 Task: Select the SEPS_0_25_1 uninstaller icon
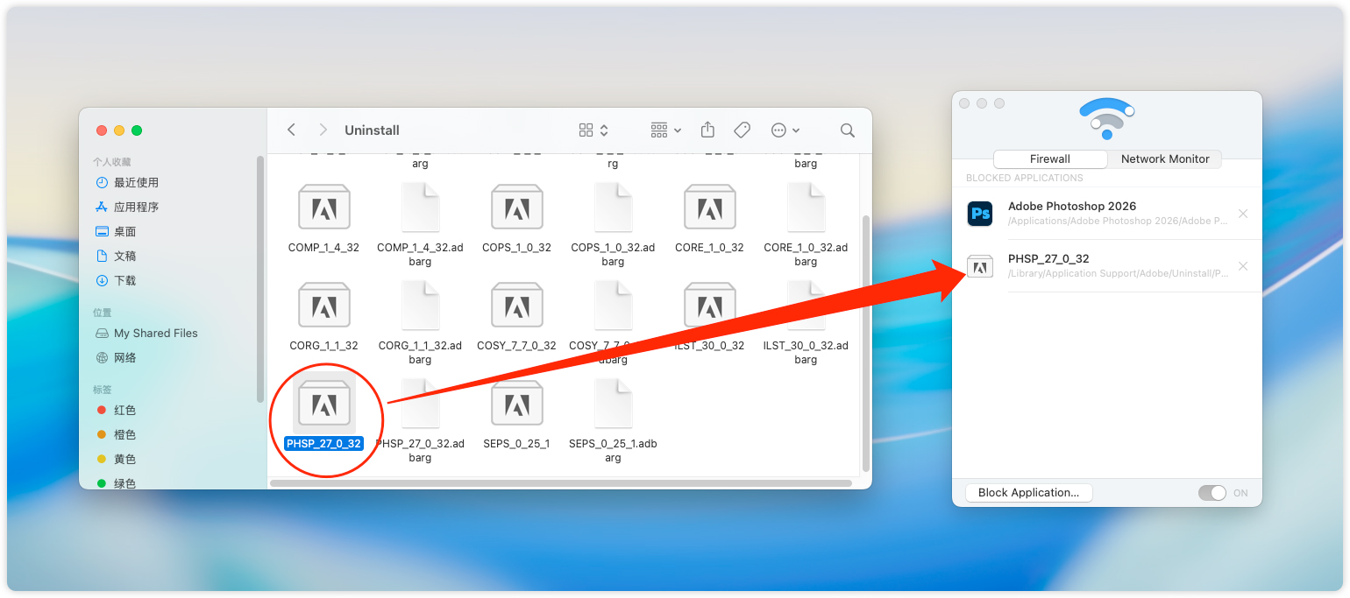point(516,405)
